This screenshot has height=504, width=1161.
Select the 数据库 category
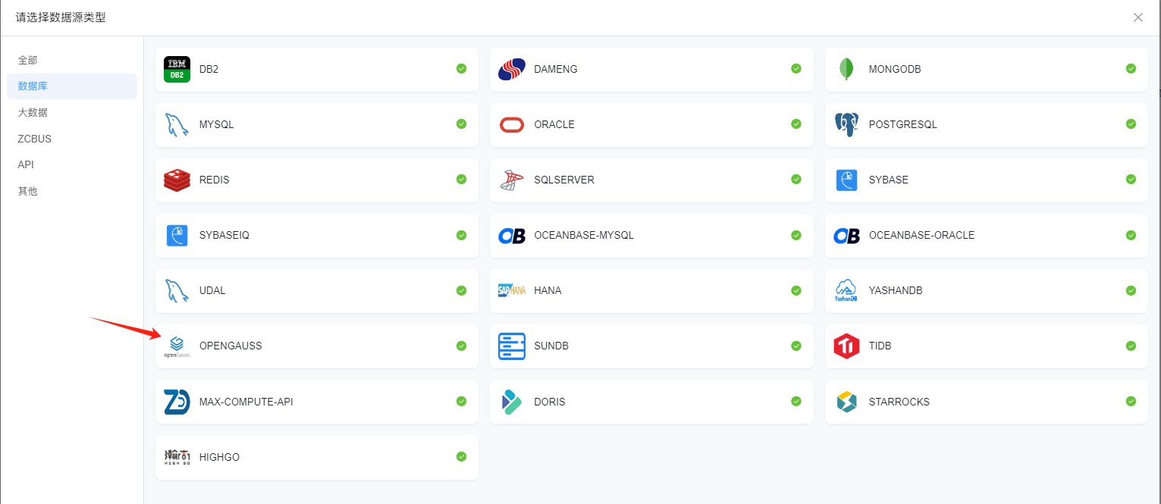[72, 86]
